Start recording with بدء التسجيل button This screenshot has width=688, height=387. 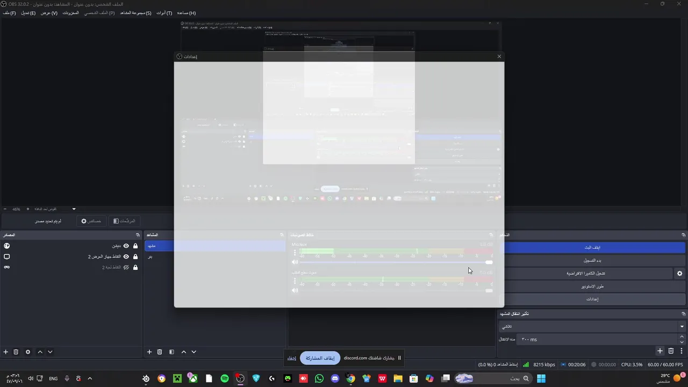pyautogui.click(x=592, y=261)
